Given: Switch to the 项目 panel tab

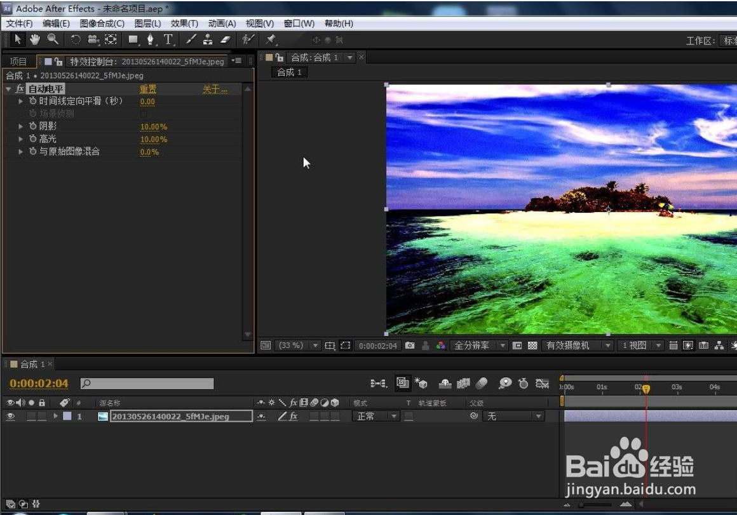Looking at the screenshot, I should pyautogui.click(x=18, y=62).
